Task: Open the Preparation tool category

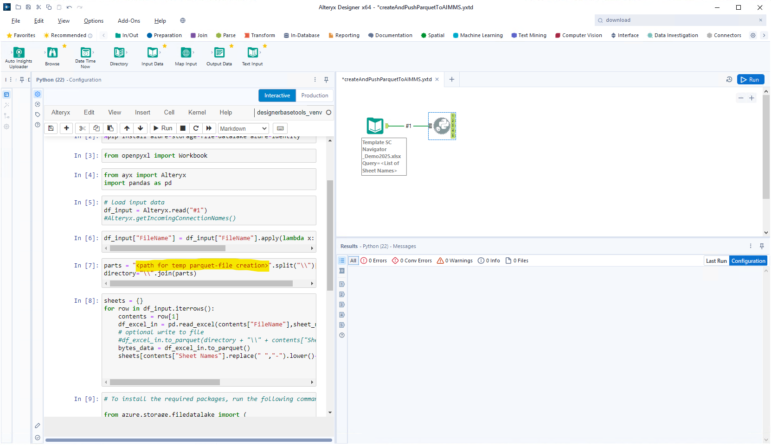Action: pyautogui.click(x=164, y=35)
